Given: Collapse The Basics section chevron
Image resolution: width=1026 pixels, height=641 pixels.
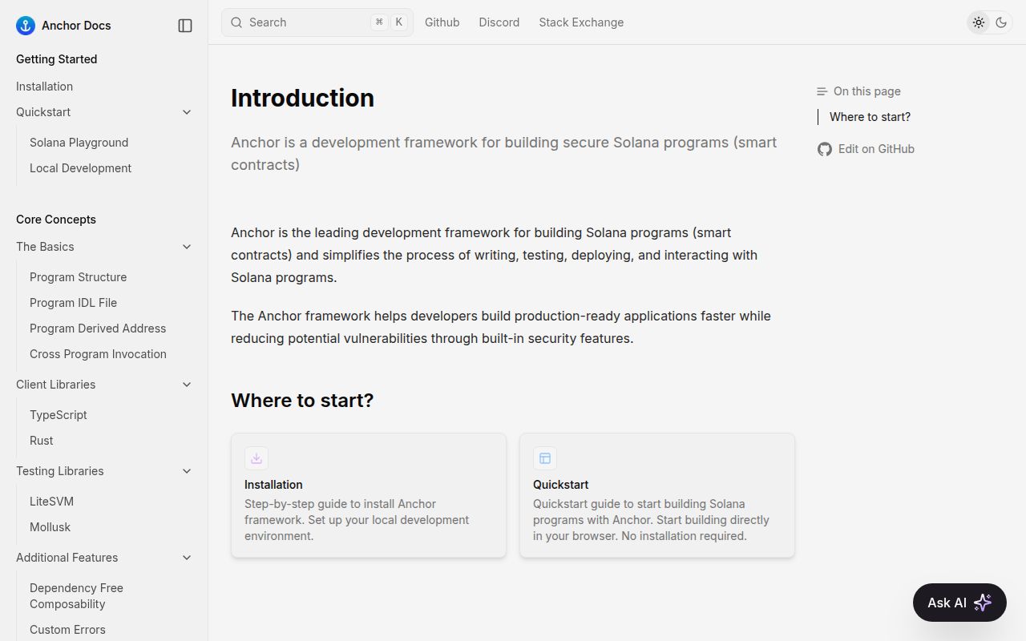Looking at the screenshot, I should pyautogui.click(x=187, y=247).
